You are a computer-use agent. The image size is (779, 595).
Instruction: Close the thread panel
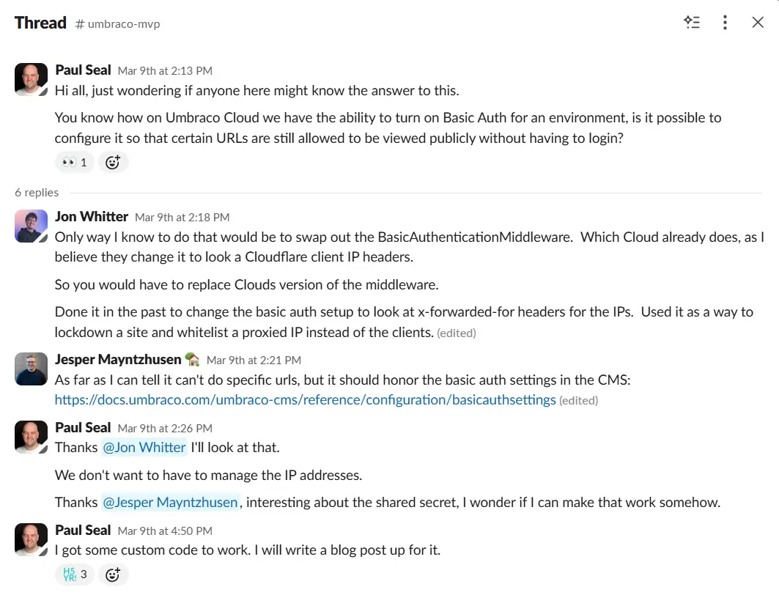click(x=758, y=23)
